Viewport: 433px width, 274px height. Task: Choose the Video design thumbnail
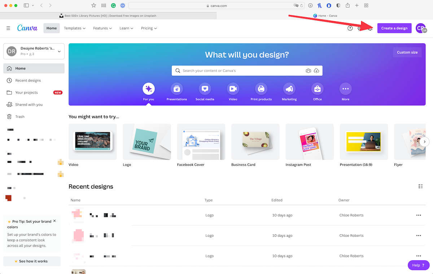tap(93, 142)
